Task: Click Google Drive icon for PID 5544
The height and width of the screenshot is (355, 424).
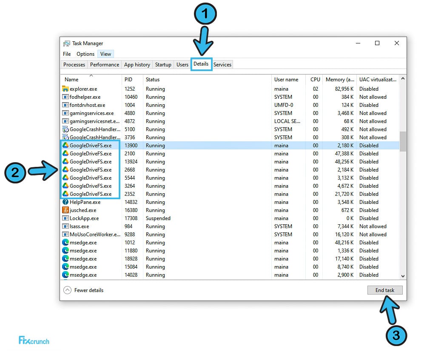Action: click(65, 178)
